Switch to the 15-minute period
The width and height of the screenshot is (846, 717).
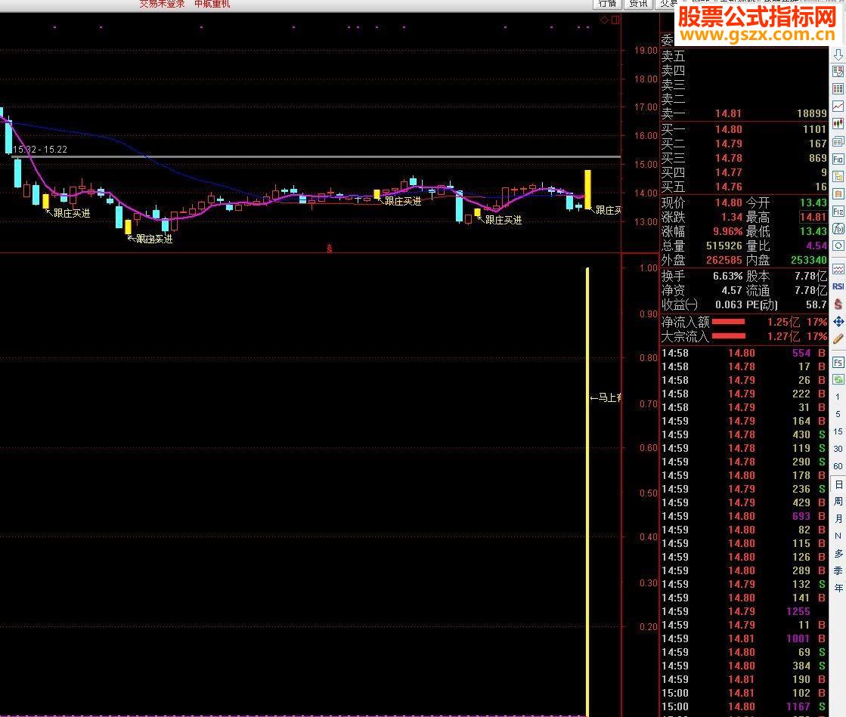click(838, 431)
